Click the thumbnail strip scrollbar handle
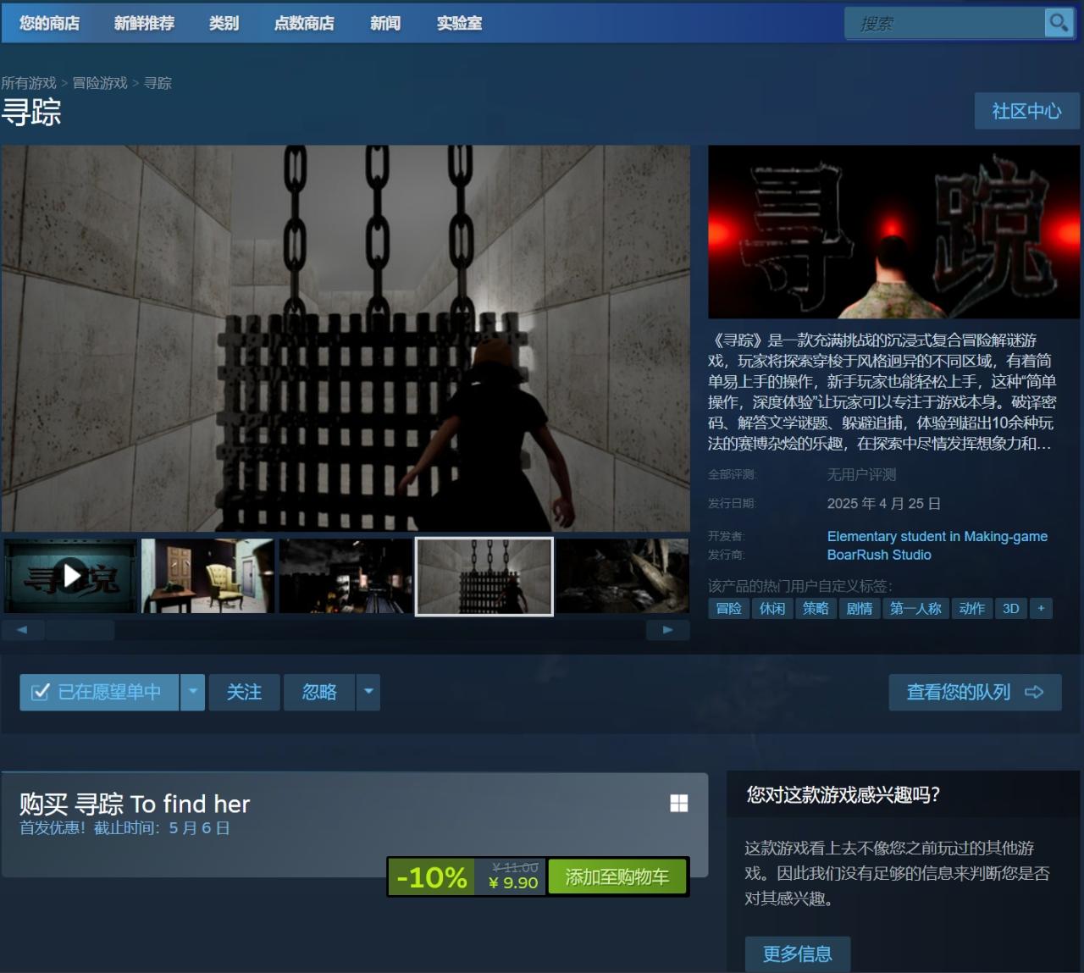1084x973 pixels. (x=80, y=630)
